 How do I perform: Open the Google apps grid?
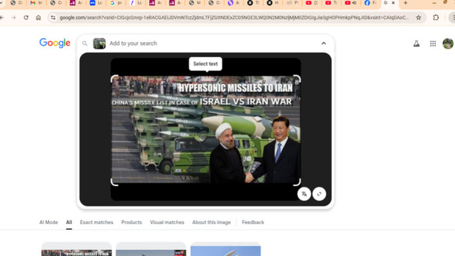(x=433, y=43)
